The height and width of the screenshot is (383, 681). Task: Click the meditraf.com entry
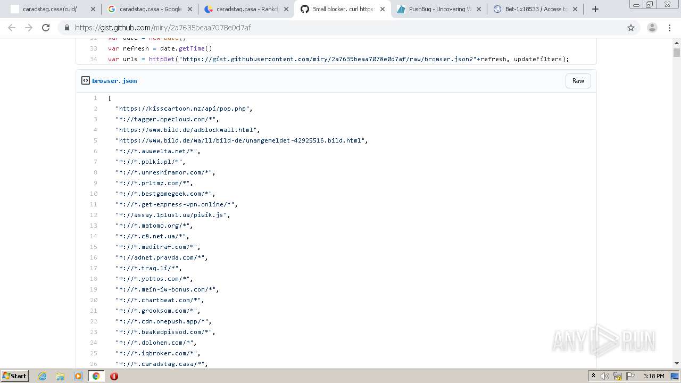click(158, 247)
